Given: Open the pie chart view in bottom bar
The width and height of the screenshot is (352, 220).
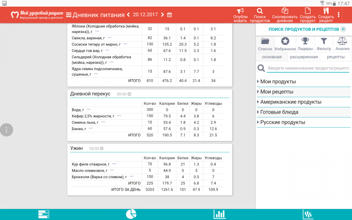Looking at the screenshot, I should coord(131,214).
